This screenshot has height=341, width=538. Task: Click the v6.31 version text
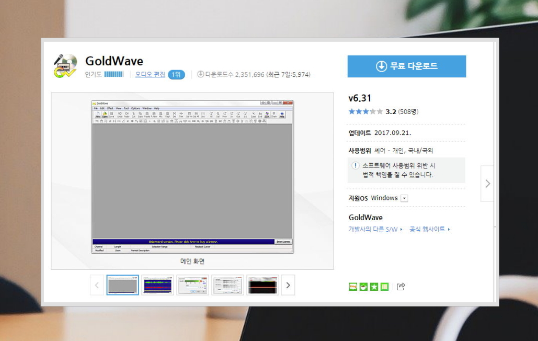coord(360,98)
